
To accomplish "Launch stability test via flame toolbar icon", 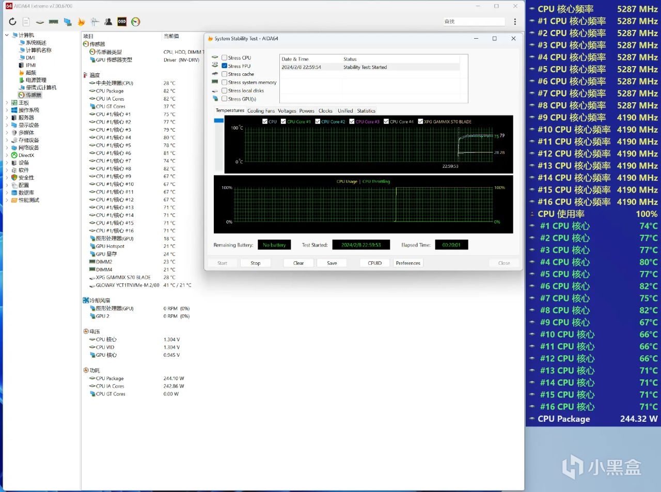I will (81, 22).
